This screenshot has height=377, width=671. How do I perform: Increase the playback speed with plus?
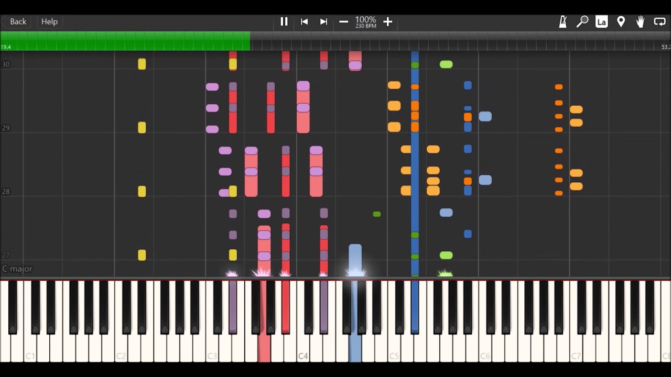[x=388, y=21]
